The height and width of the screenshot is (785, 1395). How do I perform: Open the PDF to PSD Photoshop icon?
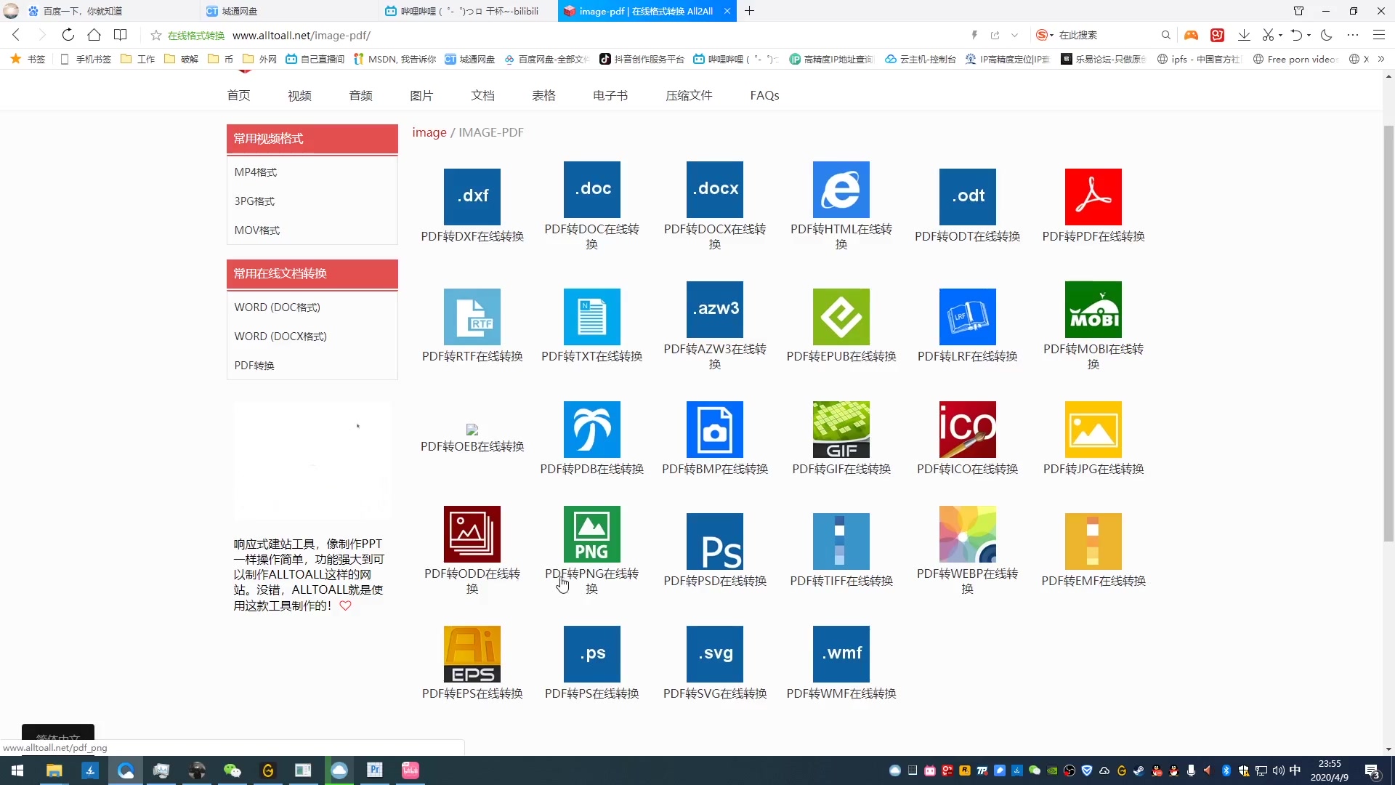715,541
